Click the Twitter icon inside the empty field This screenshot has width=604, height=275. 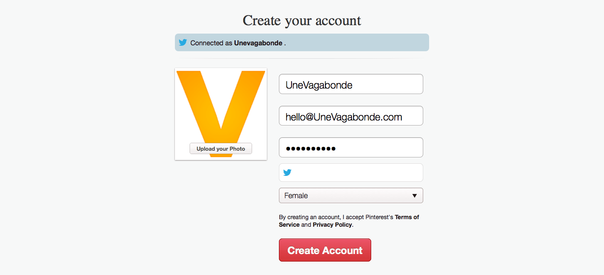[287, 173]
